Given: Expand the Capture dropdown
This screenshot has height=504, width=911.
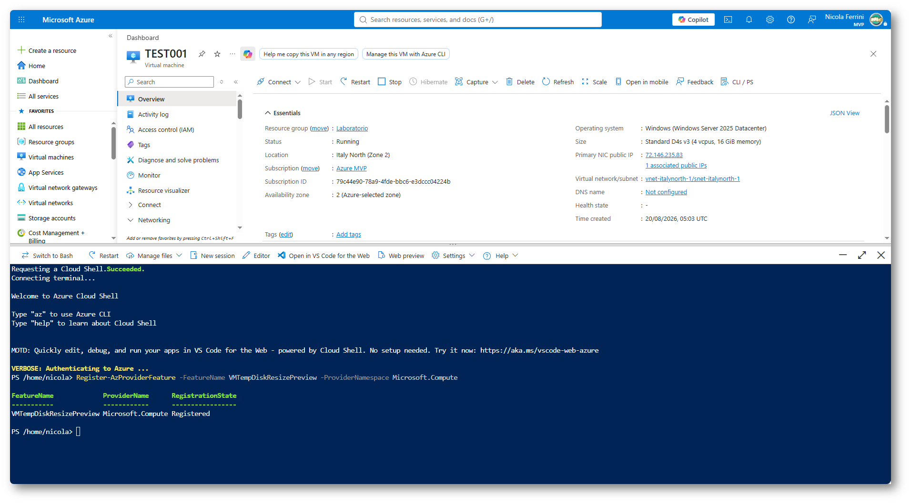Looking at the screenshot, I should coord(495,82).
